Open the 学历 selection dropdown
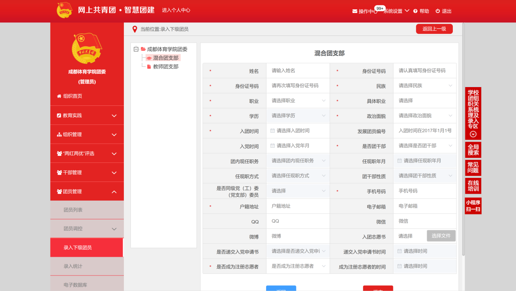The width and height of the screenshot is (516, 291). point(298,116)
